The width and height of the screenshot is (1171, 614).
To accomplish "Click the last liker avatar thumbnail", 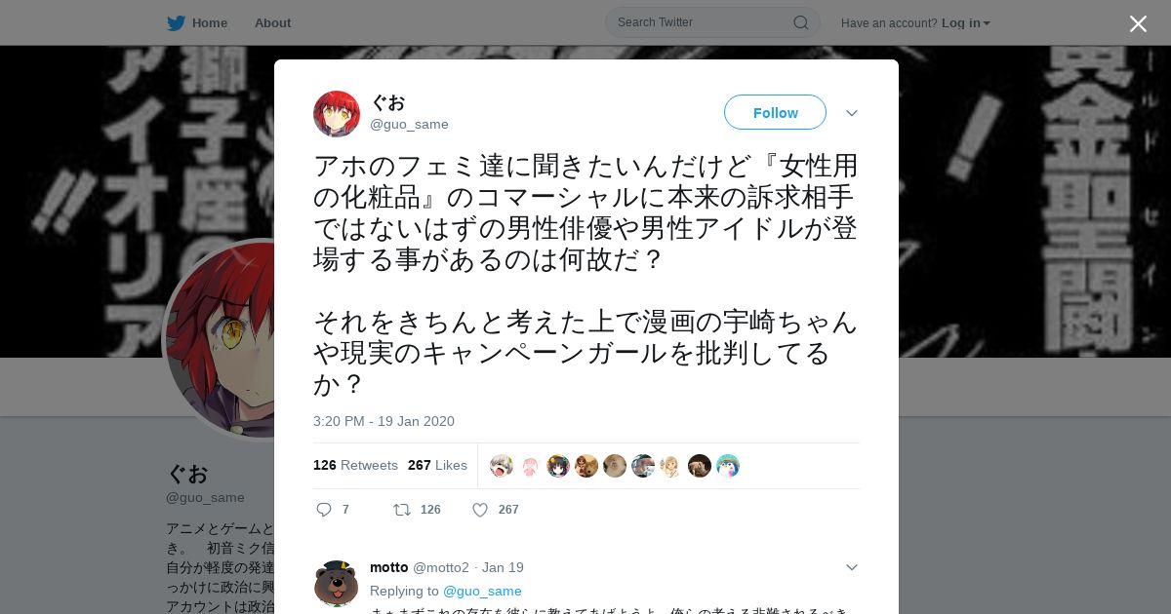I will click(728, 466).
